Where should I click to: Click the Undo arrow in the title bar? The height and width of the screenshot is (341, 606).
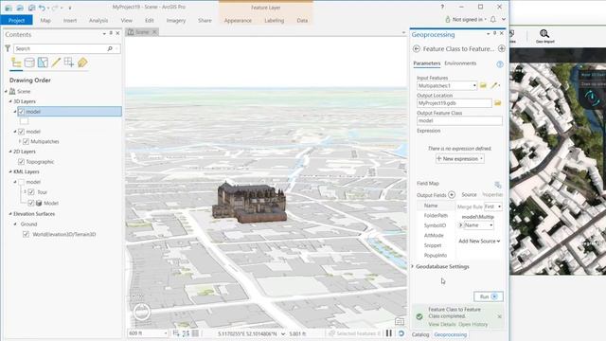(42, 8)
